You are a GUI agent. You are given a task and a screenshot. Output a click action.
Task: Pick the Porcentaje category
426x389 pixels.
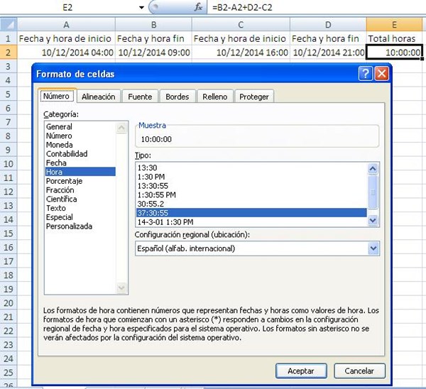point(80,181)
